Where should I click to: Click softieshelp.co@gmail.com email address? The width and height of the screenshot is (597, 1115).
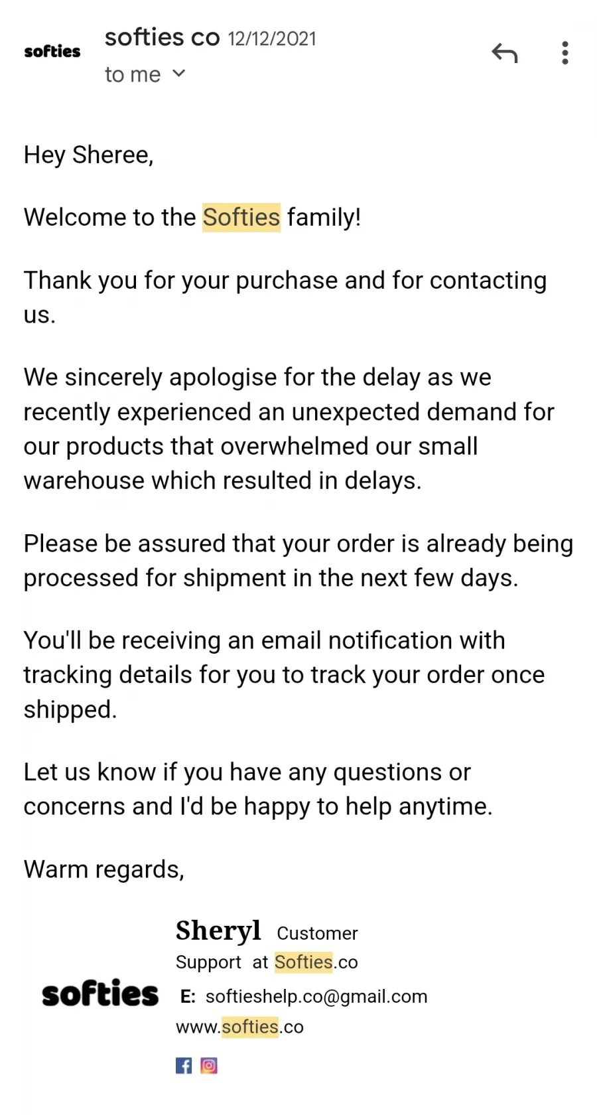point(316,996)
